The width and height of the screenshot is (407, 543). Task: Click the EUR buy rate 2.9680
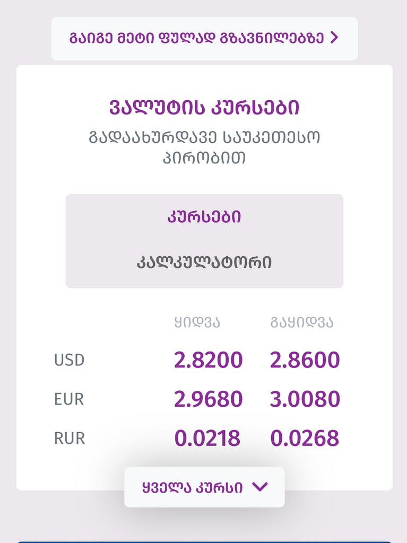point(208,399)
